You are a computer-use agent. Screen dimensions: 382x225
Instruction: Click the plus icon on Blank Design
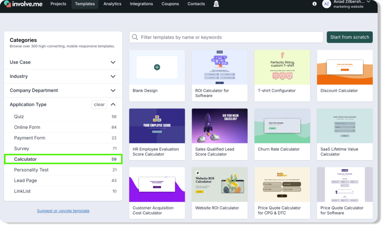click(157, 67)
